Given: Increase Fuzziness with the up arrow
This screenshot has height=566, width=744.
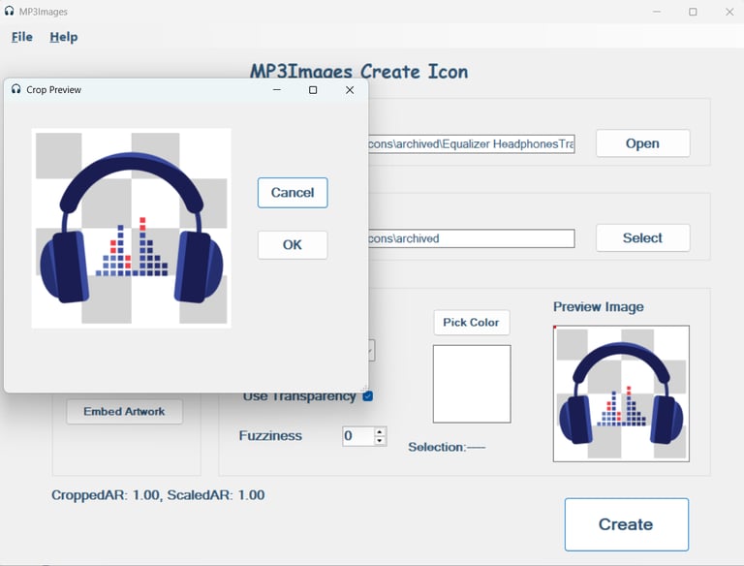Looking at the screenshot, I should [380, 431].
